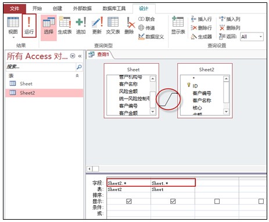The width and height of the screenshot is (269, 222).
Task: Select the 交叉表 crosstab query icon
Action: 113,26
